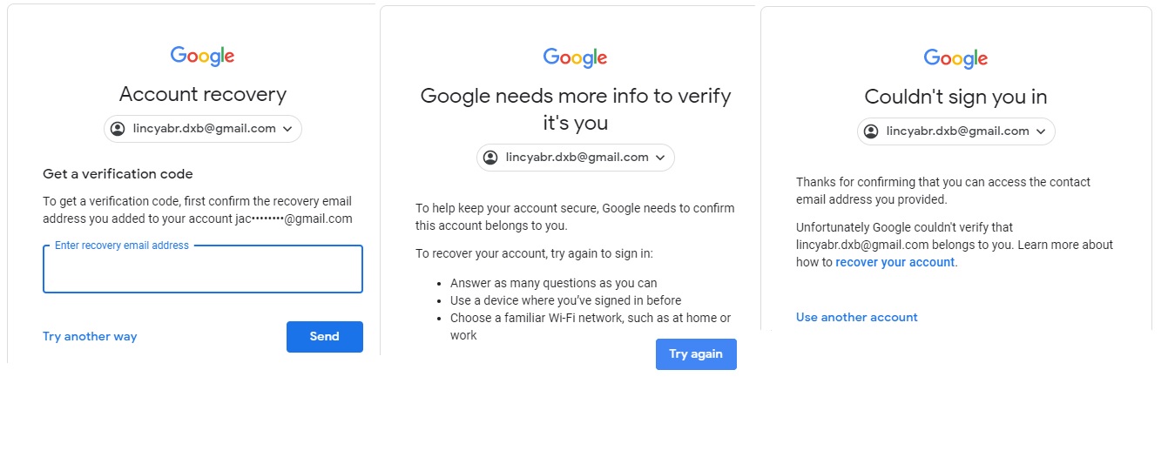Screen dimensions: 1168x471
Task: Expand account chevron under Account recovery
Action: [x=287, y=129]
